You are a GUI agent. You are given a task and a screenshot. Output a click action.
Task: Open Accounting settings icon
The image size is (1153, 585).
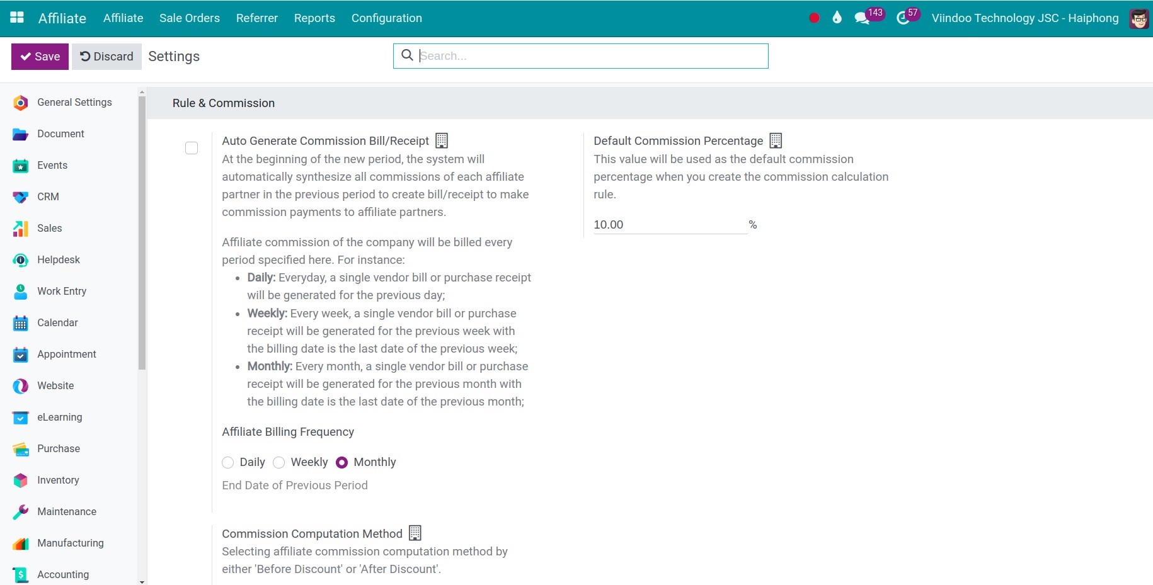(x=21, y=574)
